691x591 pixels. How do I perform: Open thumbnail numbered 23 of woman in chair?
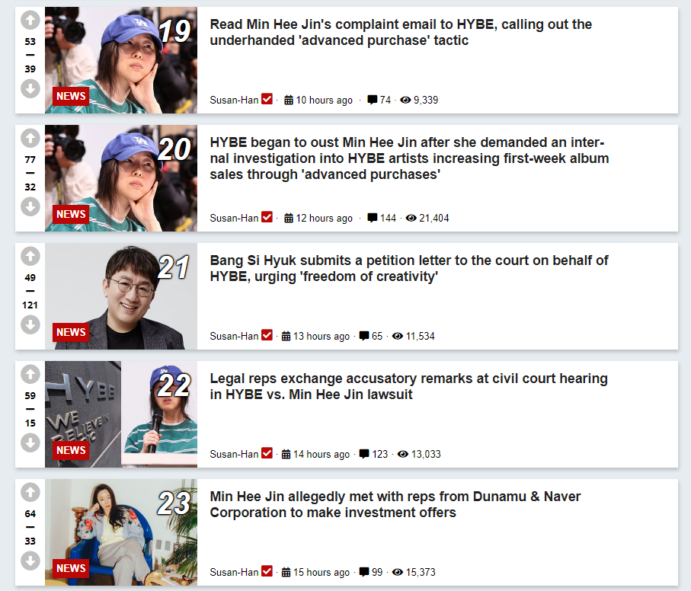121,532
